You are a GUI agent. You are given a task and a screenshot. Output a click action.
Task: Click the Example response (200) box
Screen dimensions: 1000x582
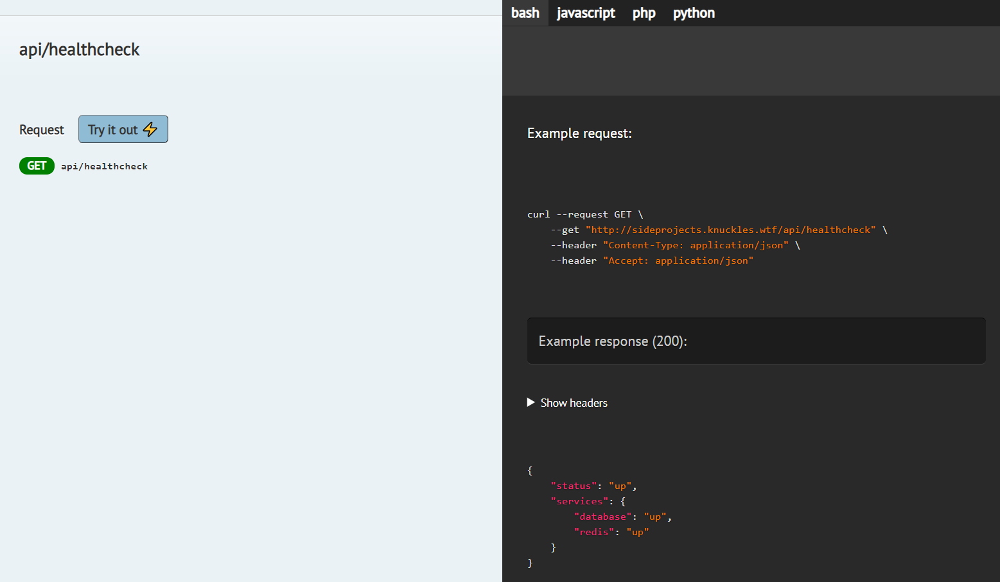[x=756, y=341]
